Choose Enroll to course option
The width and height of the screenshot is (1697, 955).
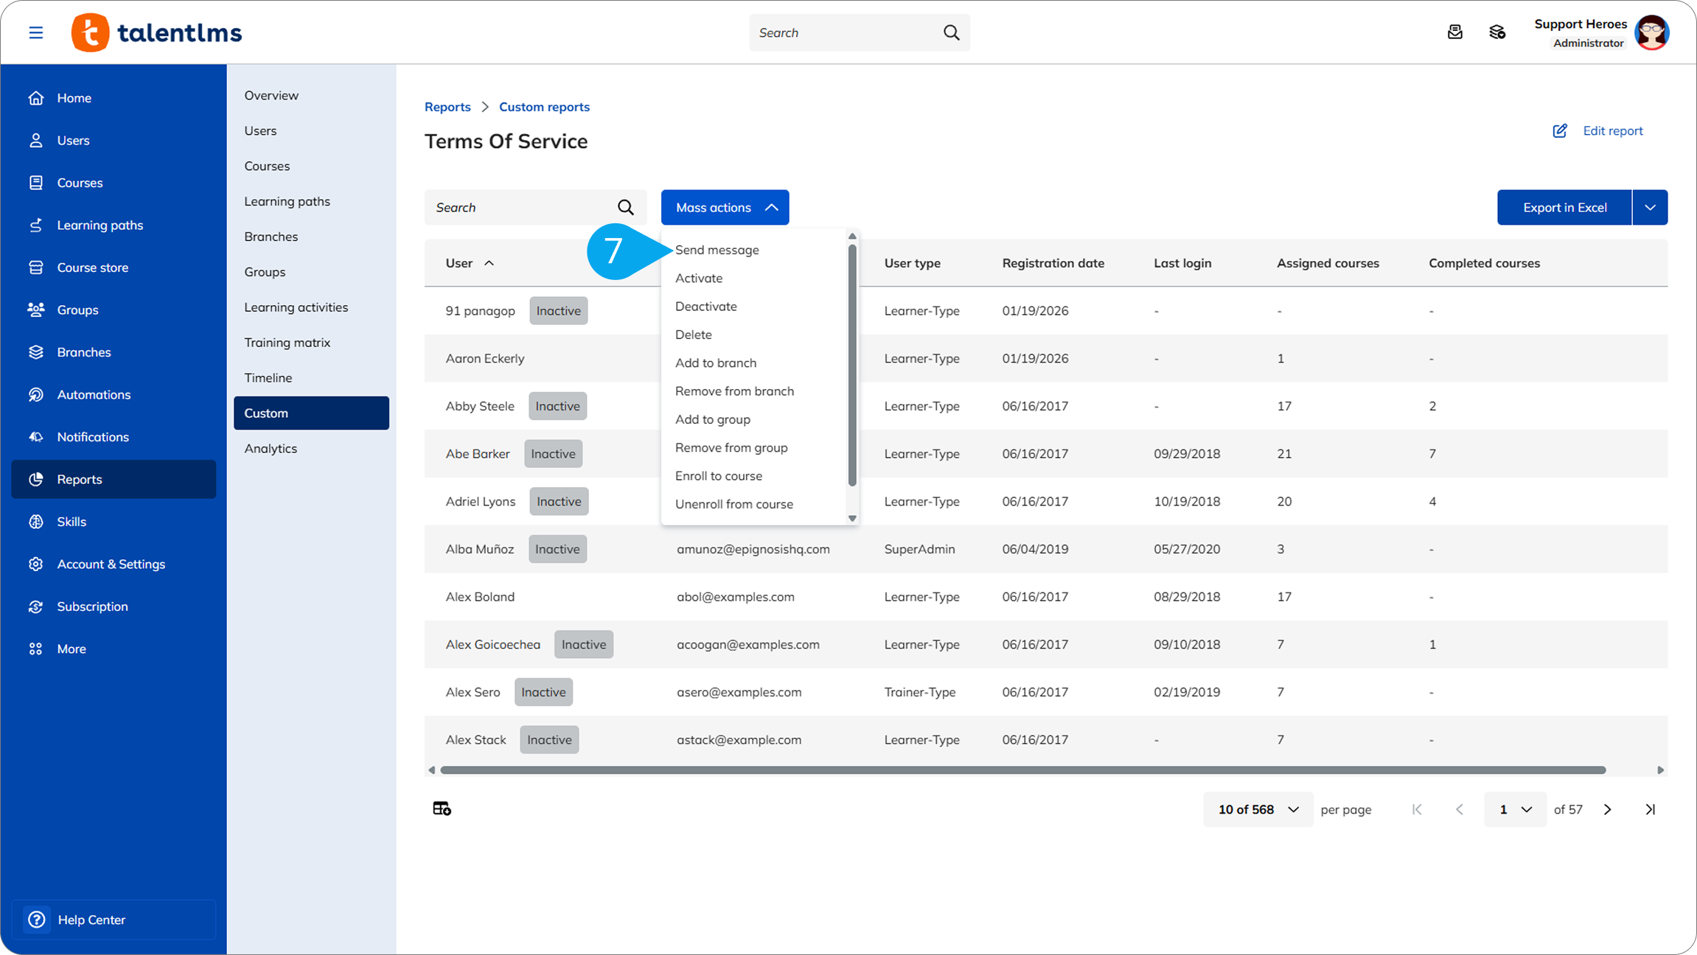[718, 476]
